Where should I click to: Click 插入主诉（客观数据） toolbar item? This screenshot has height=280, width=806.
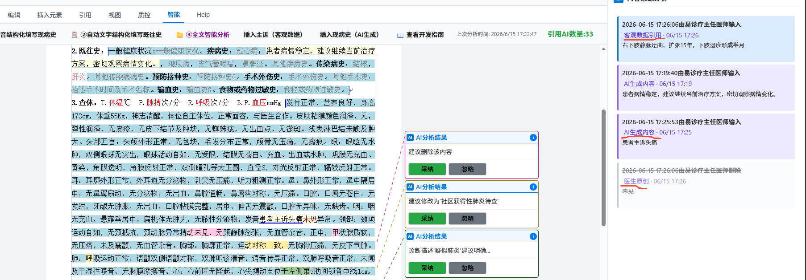tap(273, 35)
